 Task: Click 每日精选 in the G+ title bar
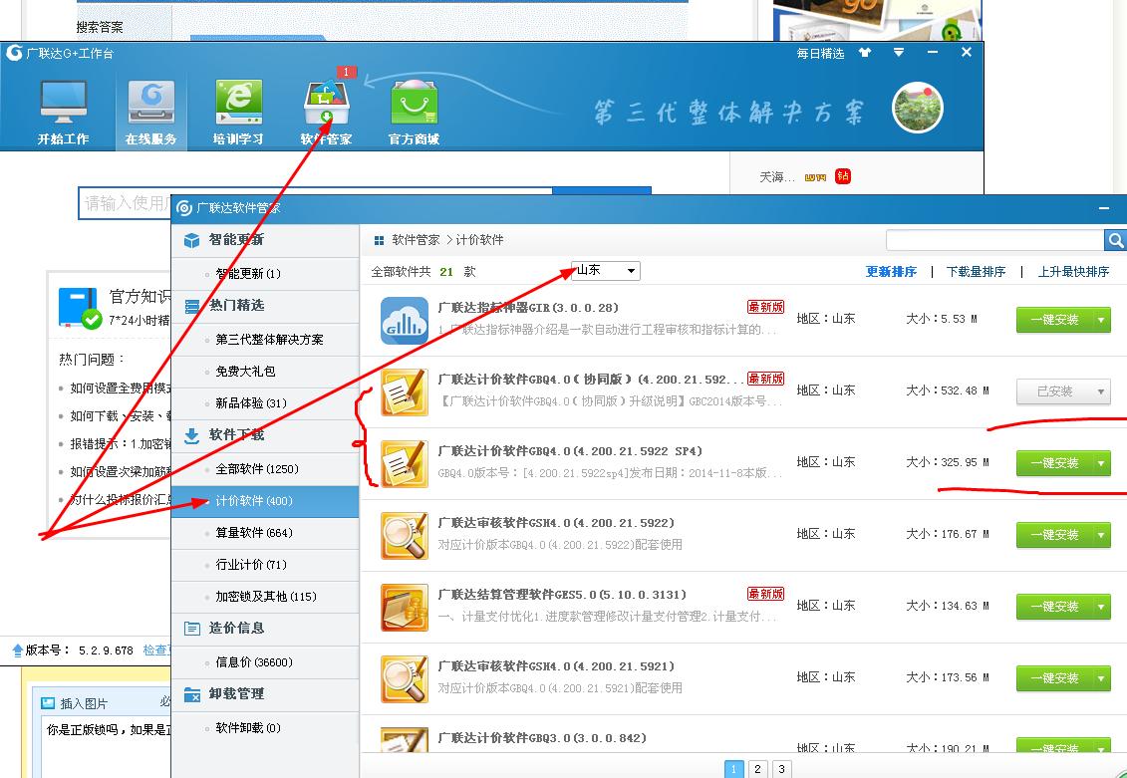pyautogui.click(x=820, y=53)
